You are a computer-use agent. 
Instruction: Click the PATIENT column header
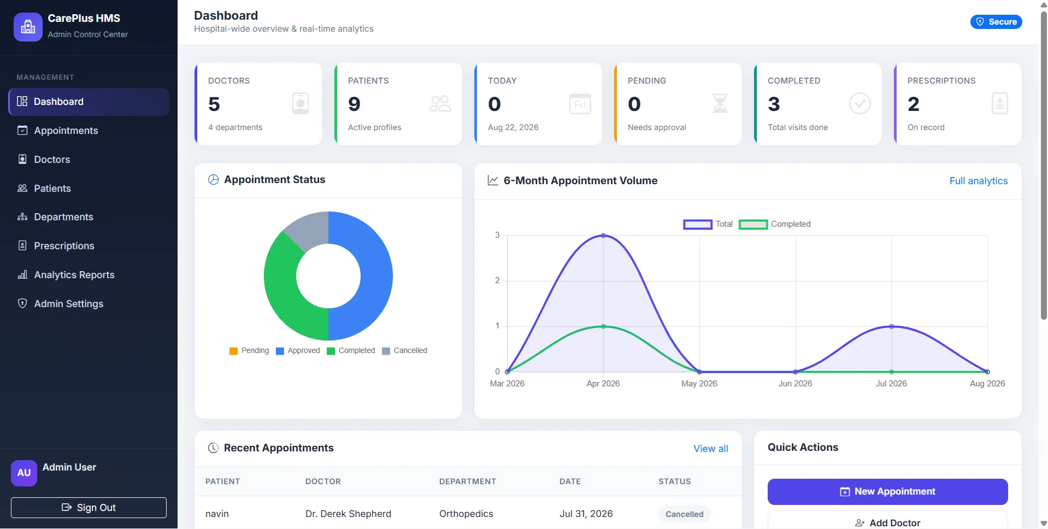[222, 481]
